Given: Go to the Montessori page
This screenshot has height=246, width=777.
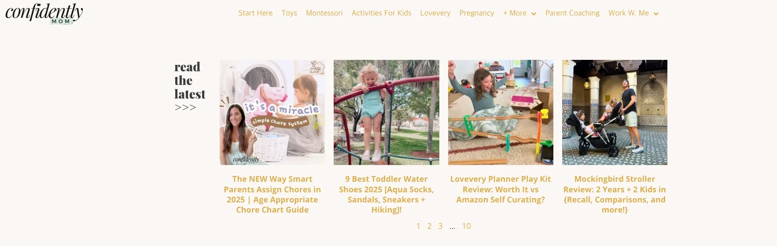Looking at the screenshot, I should point(324,13).
